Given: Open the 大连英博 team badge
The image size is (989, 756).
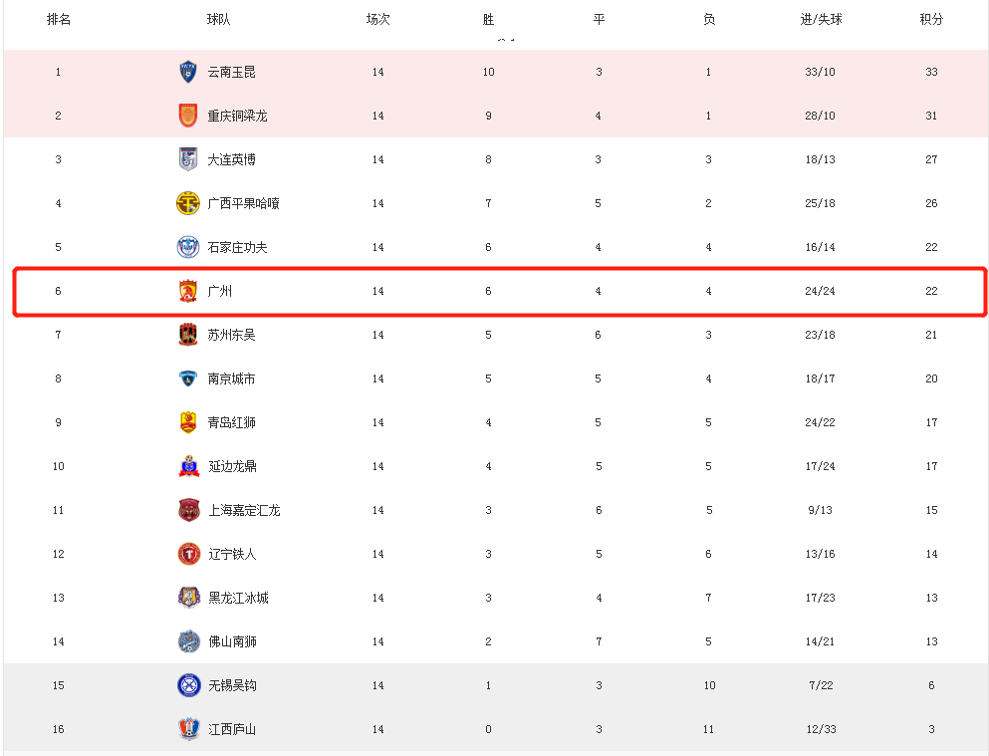Looking at the screenshot, I should 188,159.
